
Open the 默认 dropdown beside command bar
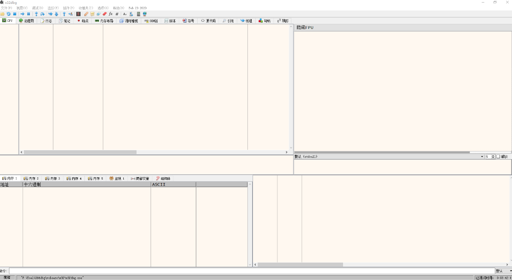[503, 271]
